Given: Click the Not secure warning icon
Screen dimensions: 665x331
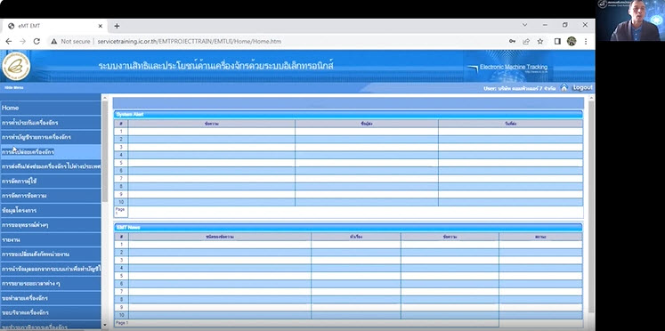Looking at the screenshot, I should point(54,42).
